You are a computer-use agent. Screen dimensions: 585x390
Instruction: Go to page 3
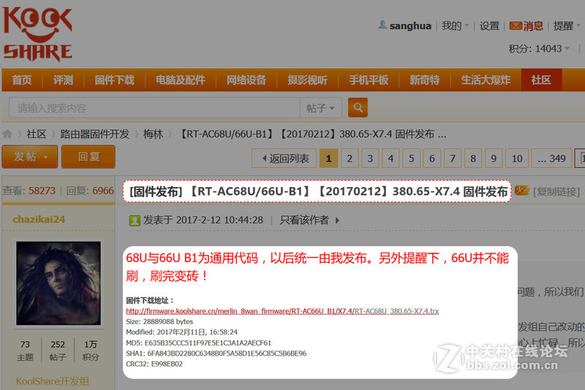pyautogui.click(x=370, y=158)
